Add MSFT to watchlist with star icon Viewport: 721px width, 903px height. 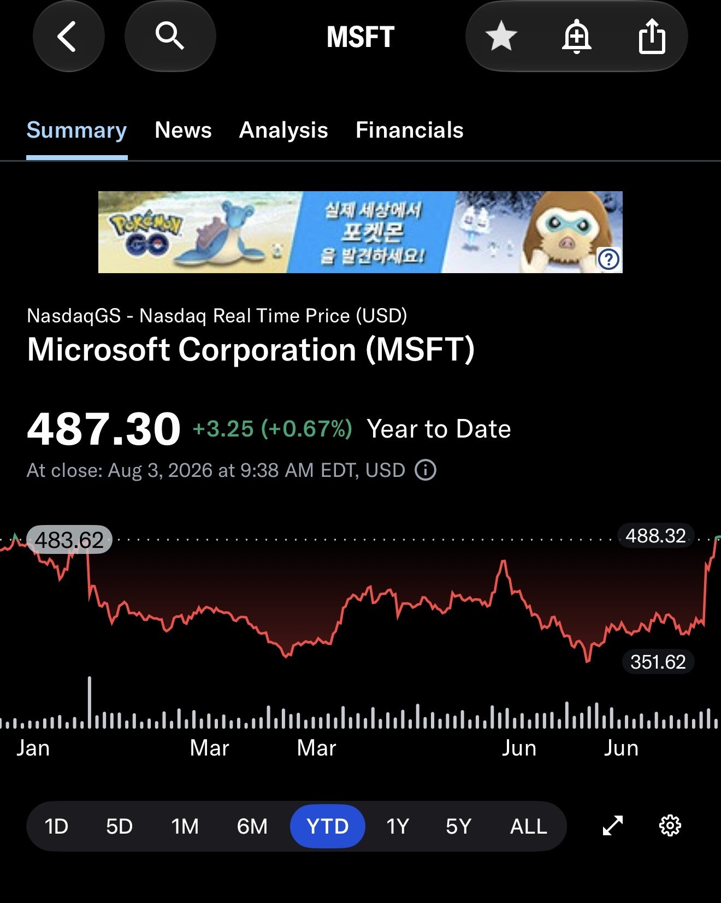pos(501,37)
